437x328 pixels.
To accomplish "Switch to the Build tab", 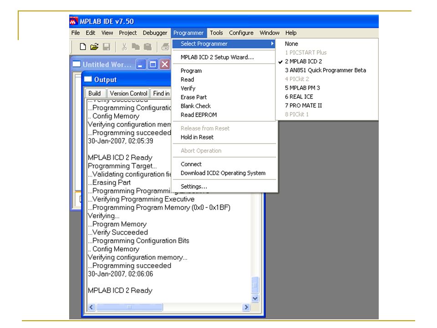I will tap(95, 93).
